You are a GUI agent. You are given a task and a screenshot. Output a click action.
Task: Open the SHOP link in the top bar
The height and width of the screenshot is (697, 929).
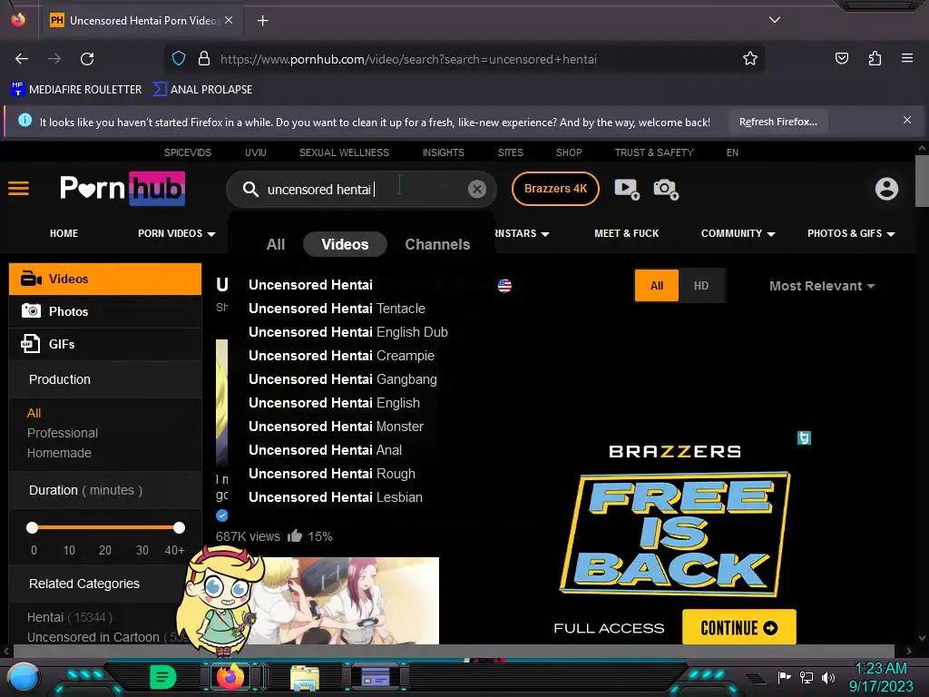click(x=569, y=152)
